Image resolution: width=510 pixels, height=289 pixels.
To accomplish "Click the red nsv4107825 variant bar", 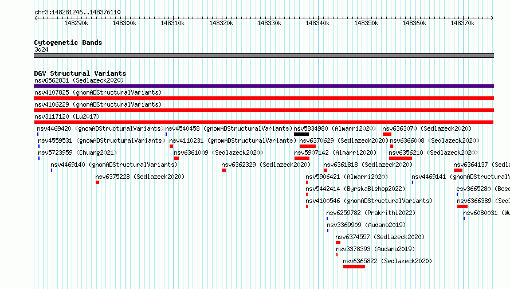I will tap(264, 98).
